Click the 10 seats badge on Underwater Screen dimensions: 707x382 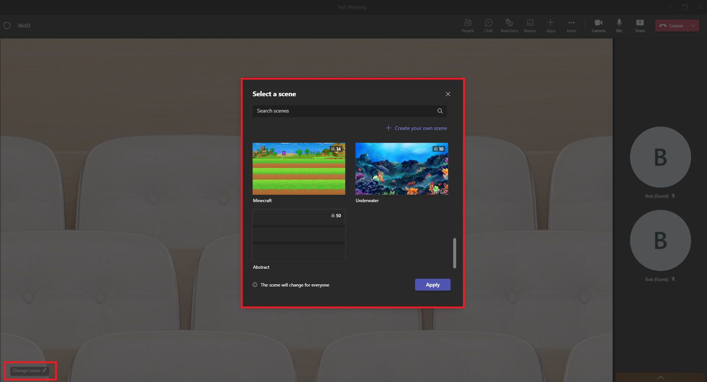coord(439,149)
